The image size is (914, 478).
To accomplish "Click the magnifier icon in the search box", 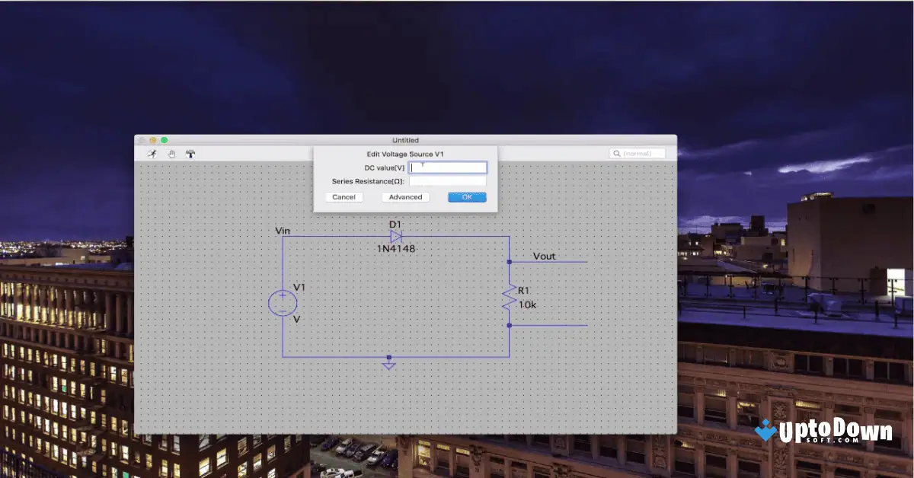I will click(x=617, y=152).
